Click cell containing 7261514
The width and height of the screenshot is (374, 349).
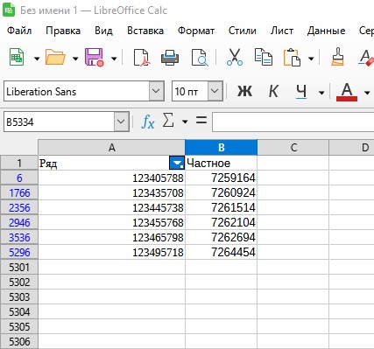point(222,207)
